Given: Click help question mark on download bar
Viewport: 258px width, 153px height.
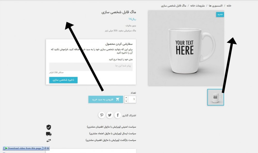Looking at the screenshot, I should tap(45, 148).
